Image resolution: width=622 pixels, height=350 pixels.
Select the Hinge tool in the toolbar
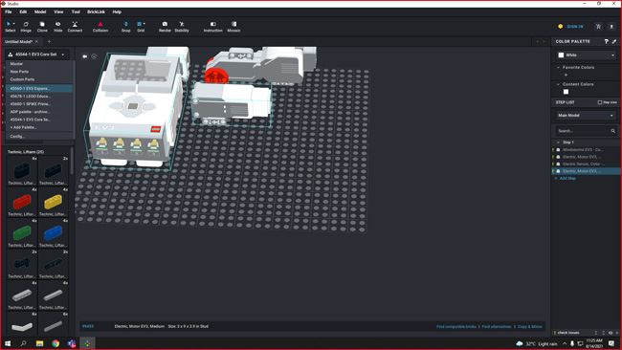click(x=26, y=27)
